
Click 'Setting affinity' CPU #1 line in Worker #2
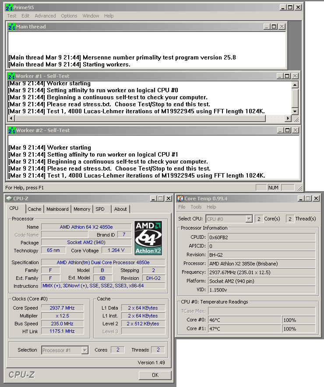point(93,154)
